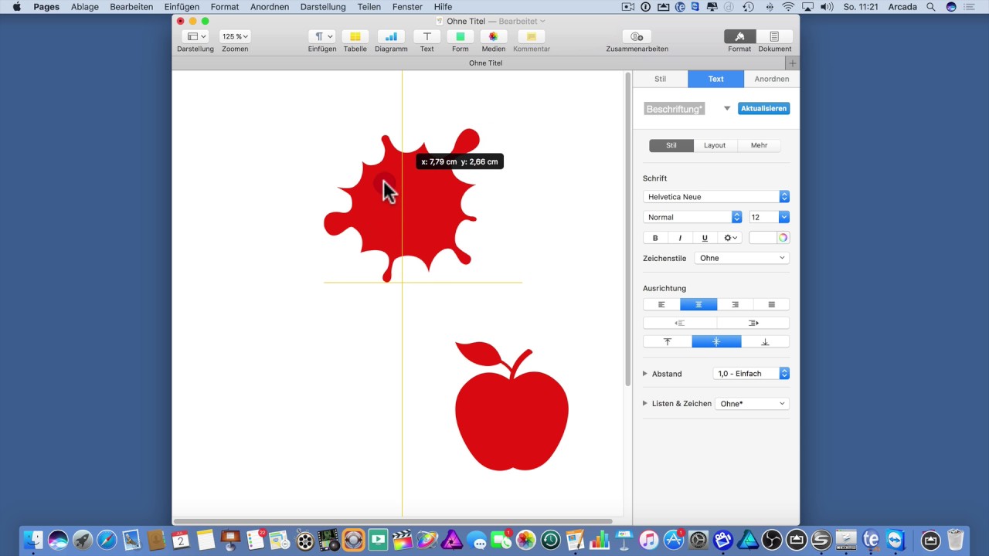Image resolution: width=989 pixels, height=556 pixels.
Task: Add a text box with Text icon
Action: (427, 36)
